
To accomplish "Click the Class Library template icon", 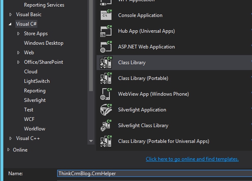I will pyautogui.click(x=106, y=62).
